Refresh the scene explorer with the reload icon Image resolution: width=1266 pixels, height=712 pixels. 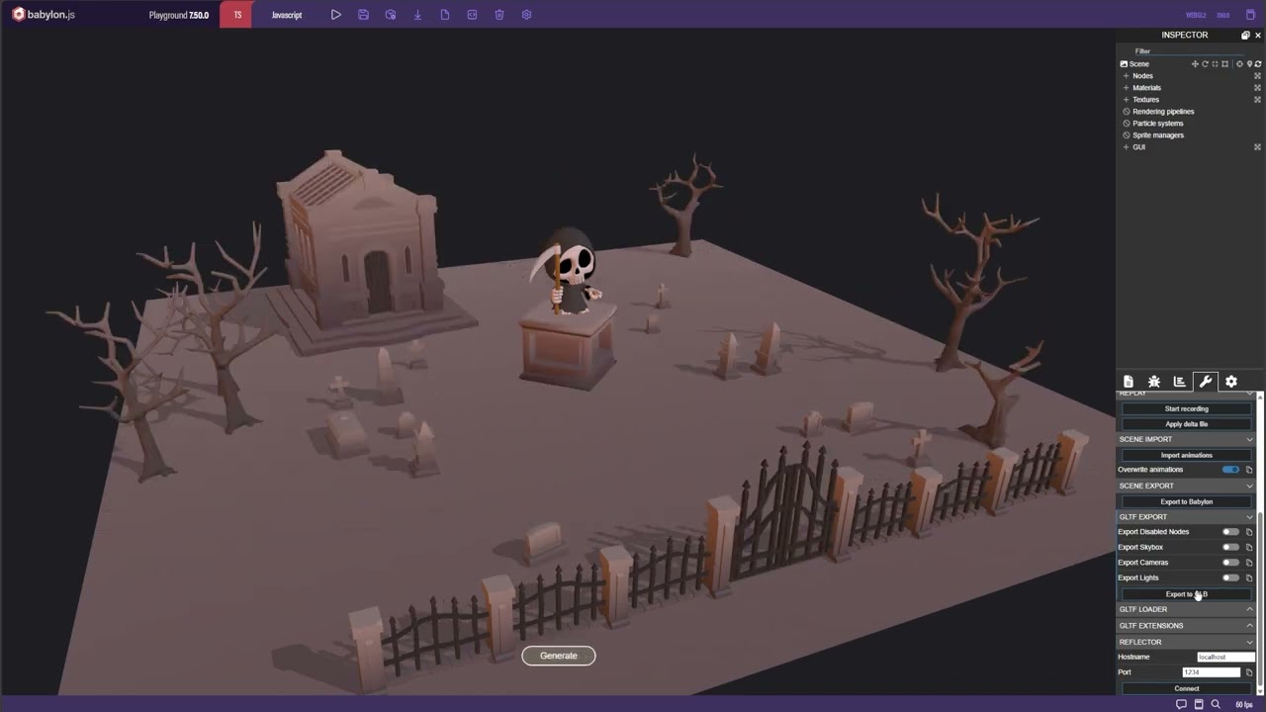(x=1258, y=64)
